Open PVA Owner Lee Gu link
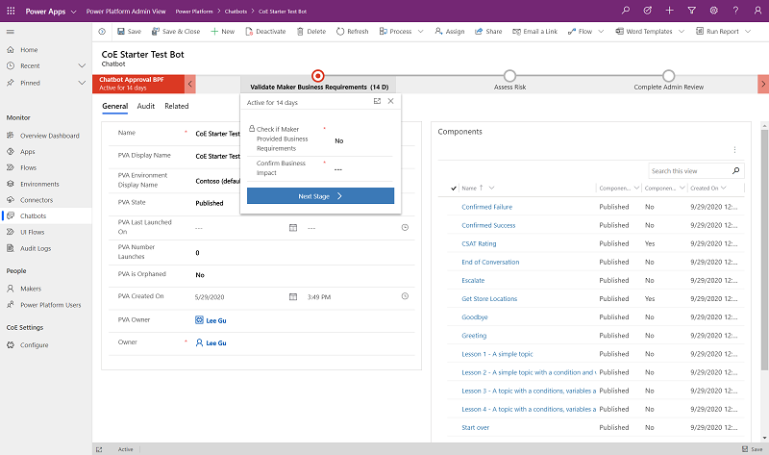 215,320
